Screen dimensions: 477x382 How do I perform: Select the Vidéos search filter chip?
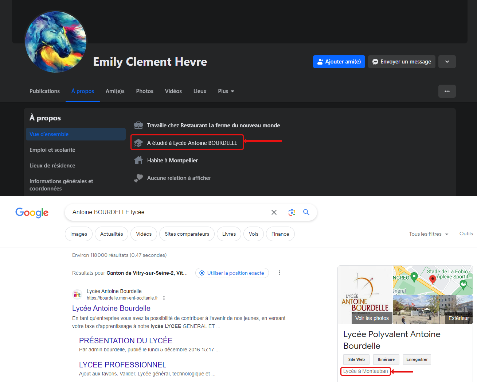144,234
